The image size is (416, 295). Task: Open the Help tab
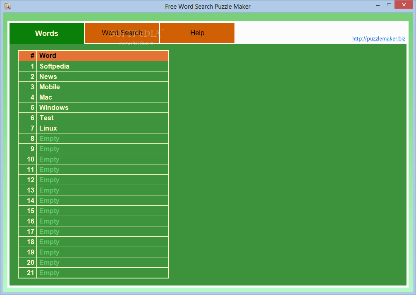197,33
